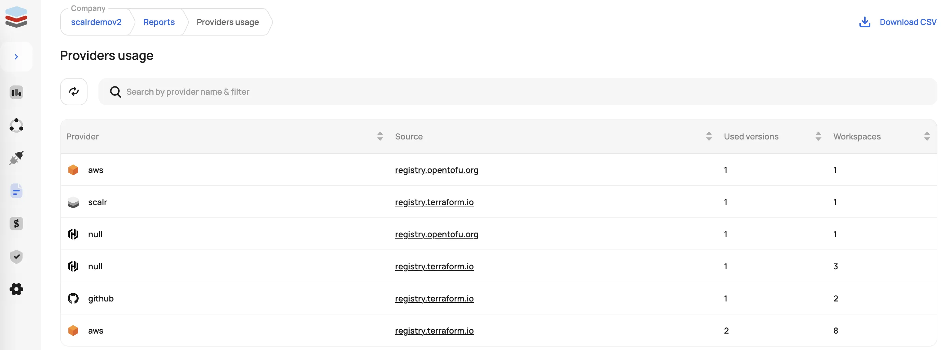This screenshot has height=350, width=949.
Task: Click orange aws icon in terraform.io row
Action: [x=73, y=331]
